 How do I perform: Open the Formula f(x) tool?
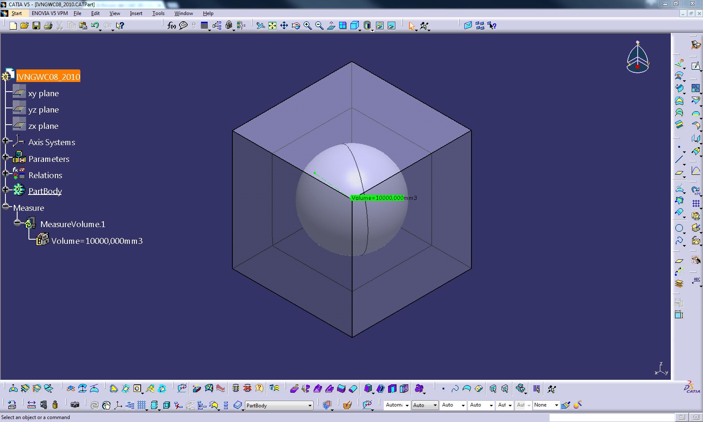point(171,26)
